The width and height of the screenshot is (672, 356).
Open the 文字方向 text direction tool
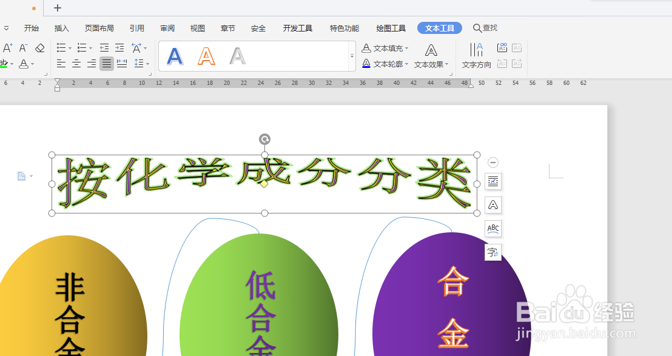476,56
